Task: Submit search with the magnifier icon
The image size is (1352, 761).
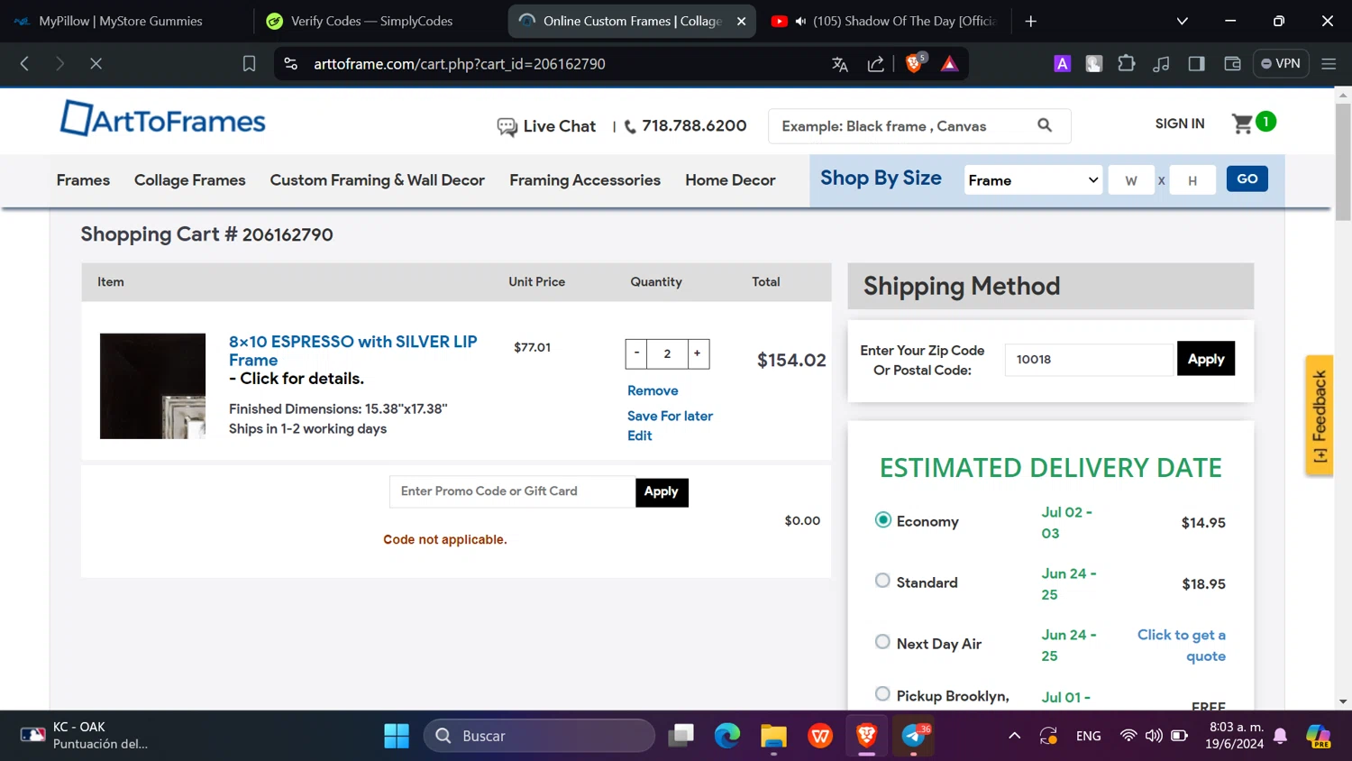Action: pos(1045,125)
